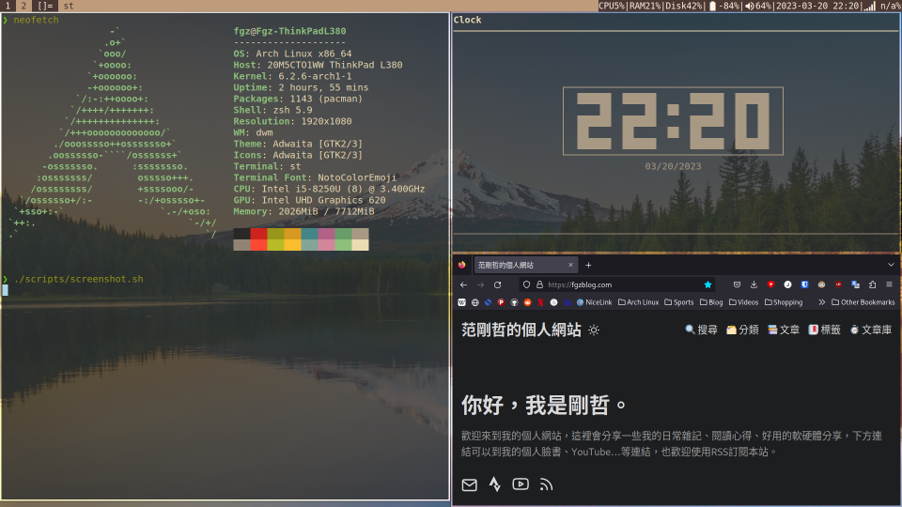Toggle light/dark theme with the sun icon
This screenshot has height=507, width=902.
click(x=594, y=330)
